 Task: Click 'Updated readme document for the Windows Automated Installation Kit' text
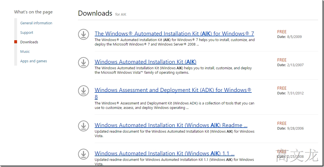click(175, 133)
